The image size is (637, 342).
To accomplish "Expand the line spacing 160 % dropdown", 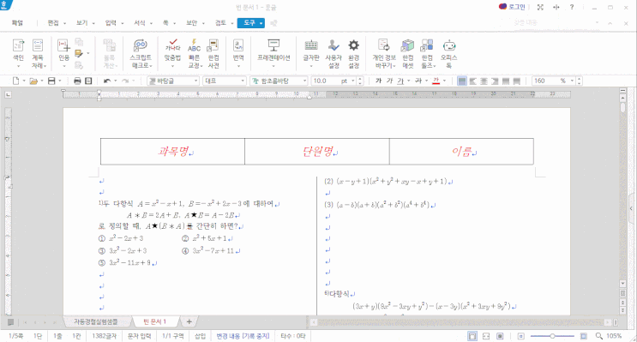I will (x=572, y=81).
